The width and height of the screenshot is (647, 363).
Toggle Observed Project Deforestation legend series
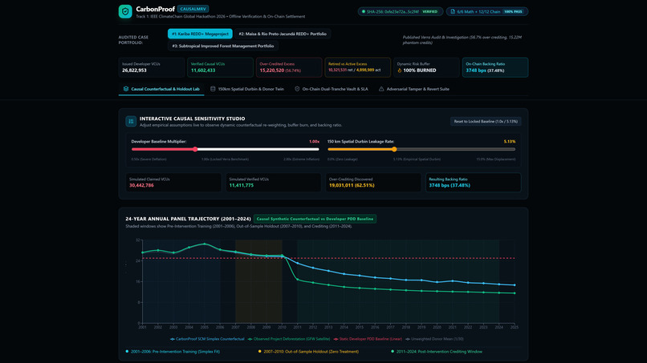289,339
